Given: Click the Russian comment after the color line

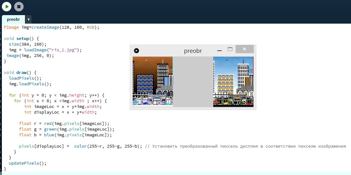Looking at the screenshot, I should pos(245,146).
